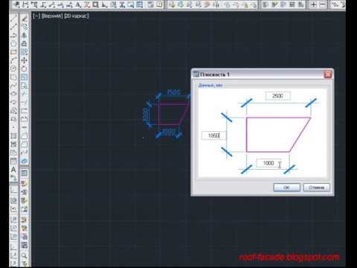
Task: Select the Line draw tool
Action: pyautogui.click(x=13, y=18)
